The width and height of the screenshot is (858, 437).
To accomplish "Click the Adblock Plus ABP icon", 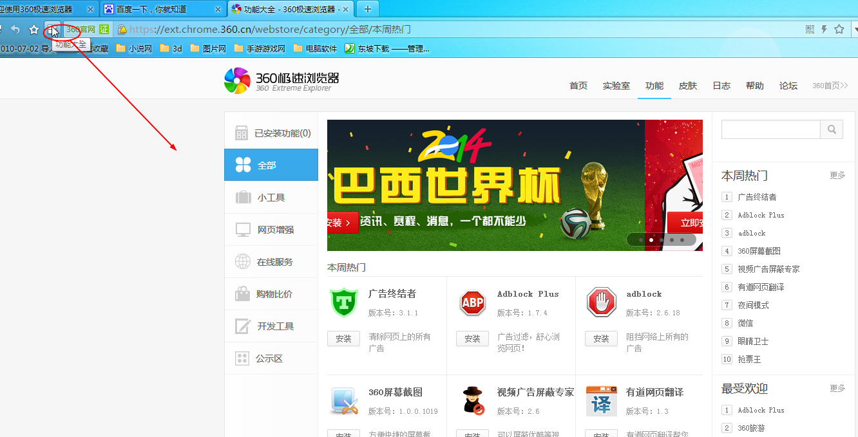I will (x=473, y=302).
